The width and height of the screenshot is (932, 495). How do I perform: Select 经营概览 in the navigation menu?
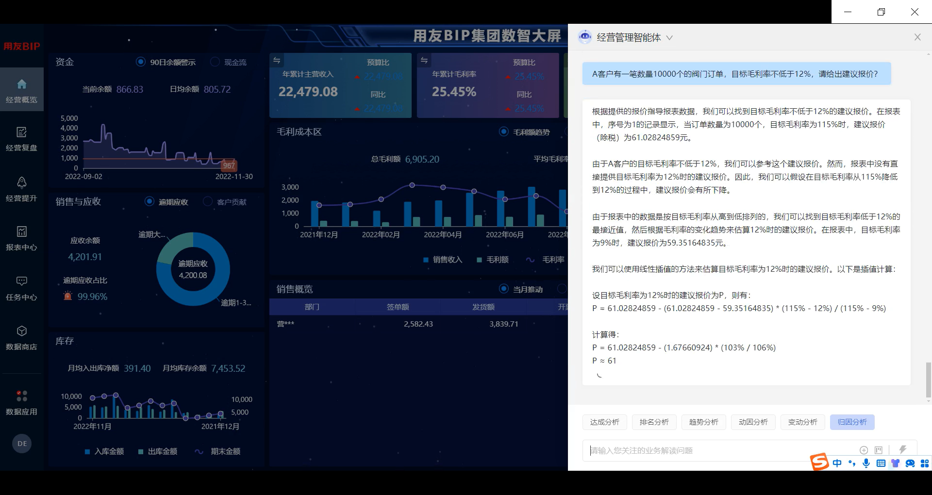21,91
